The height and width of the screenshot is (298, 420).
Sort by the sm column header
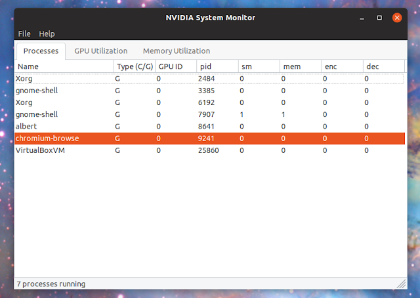(259, 66)
